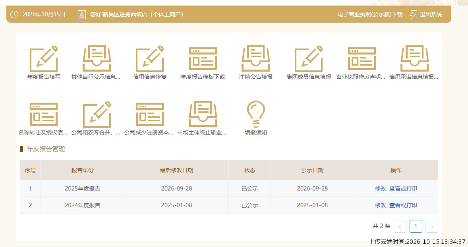Click the 2026年10月15日 date text
This screenshot has width=468, height=247.
tap(44, 14)
